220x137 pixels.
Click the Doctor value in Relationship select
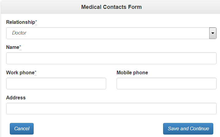pos(19,33)
